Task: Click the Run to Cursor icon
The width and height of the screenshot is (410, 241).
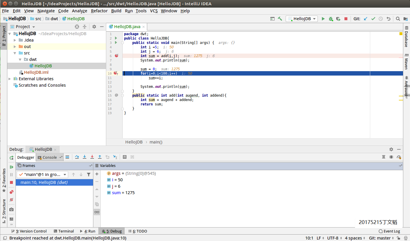Action: tap(115, 157)
